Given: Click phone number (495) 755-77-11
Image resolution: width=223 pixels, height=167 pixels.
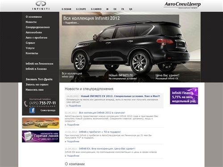Looking at the screenshot, I should coord(42,103).
